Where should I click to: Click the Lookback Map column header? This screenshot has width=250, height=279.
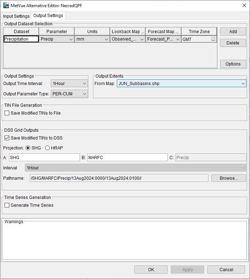click(128, 31)
